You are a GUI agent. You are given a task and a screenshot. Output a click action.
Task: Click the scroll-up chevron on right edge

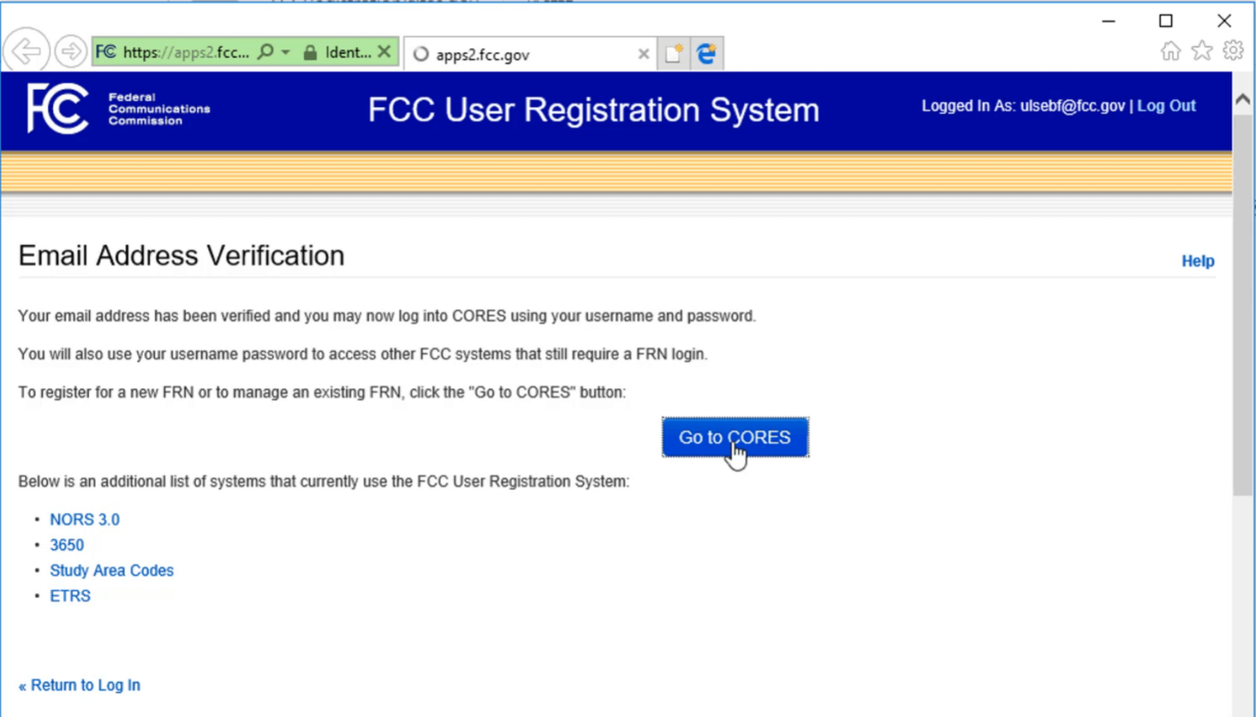[1243, 100]
